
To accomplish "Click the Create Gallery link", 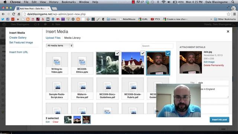I will tap(18, 38).
